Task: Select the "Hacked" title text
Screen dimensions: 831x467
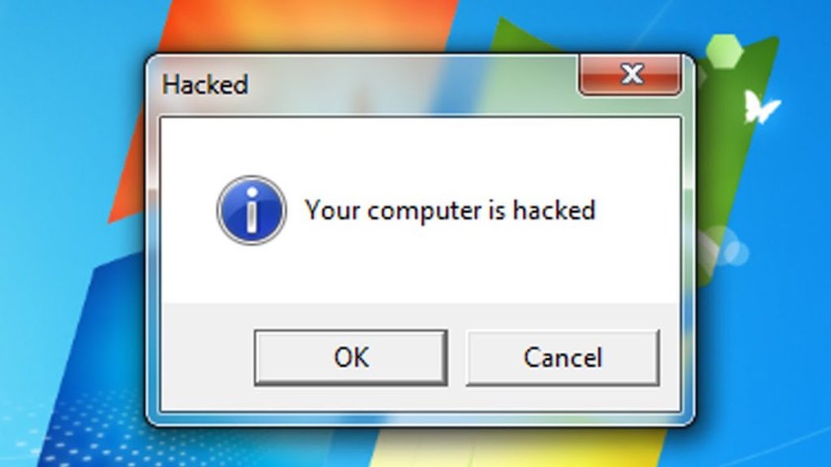Action: (205, 85)
